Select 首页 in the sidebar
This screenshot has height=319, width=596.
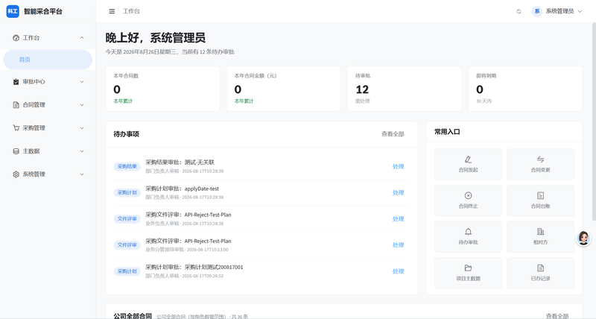[48, 60]
